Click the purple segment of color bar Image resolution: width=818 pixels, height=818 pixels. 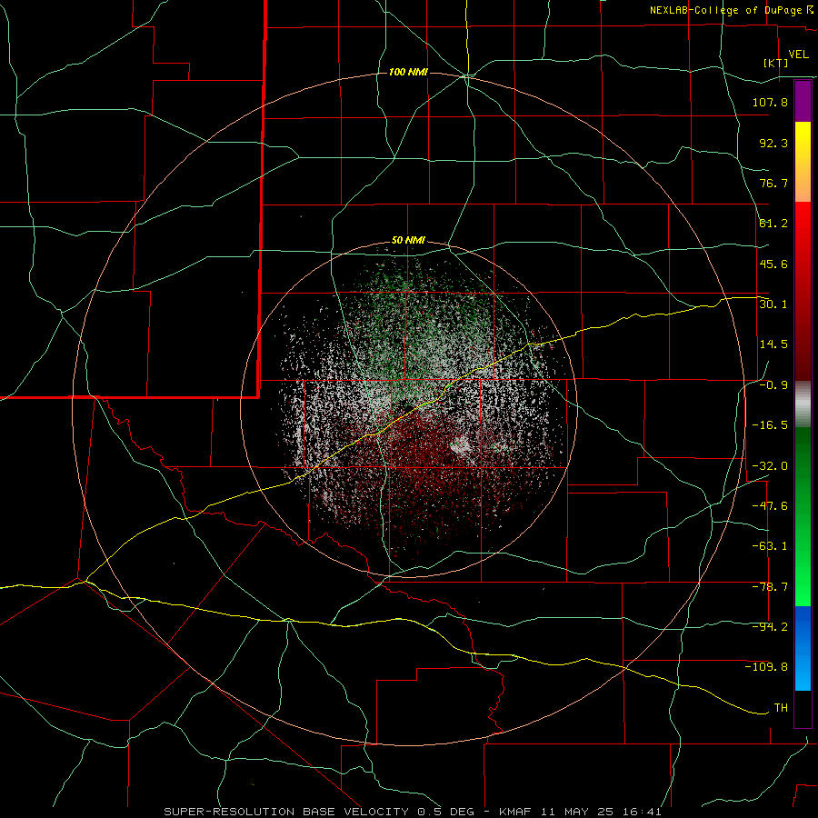(x=803, y=101)
